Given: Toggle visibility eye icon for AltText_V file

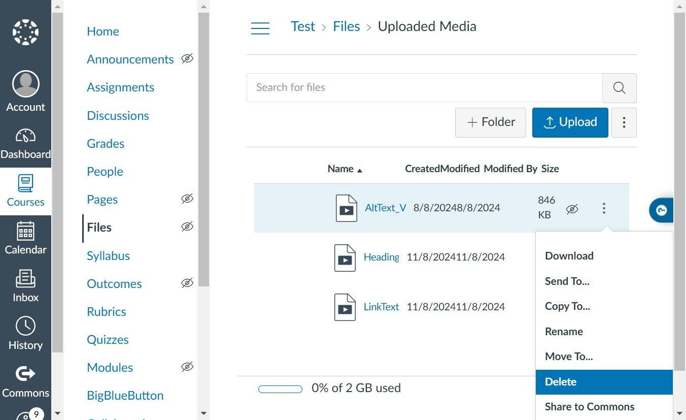Looking at the screenshot, I should (x=572, y=209).
